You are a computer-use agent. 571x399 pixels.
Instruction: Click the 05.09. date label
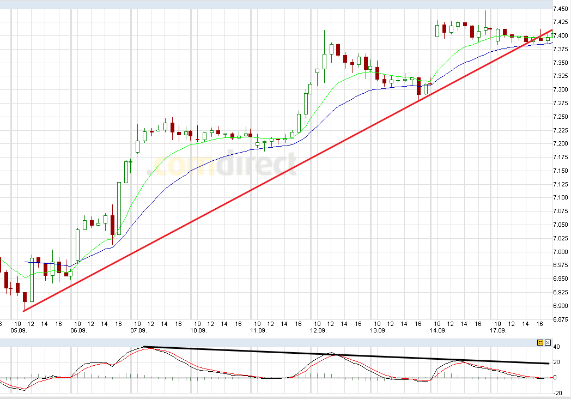click(x=19, y=330)
